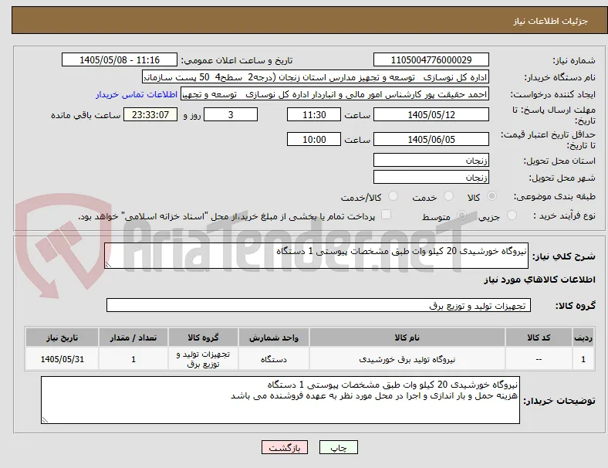Click the response deadline date 1405/05/12
The width and height of the screenshot is (608, 468).
pyautogui.click(x=431, y=115)
